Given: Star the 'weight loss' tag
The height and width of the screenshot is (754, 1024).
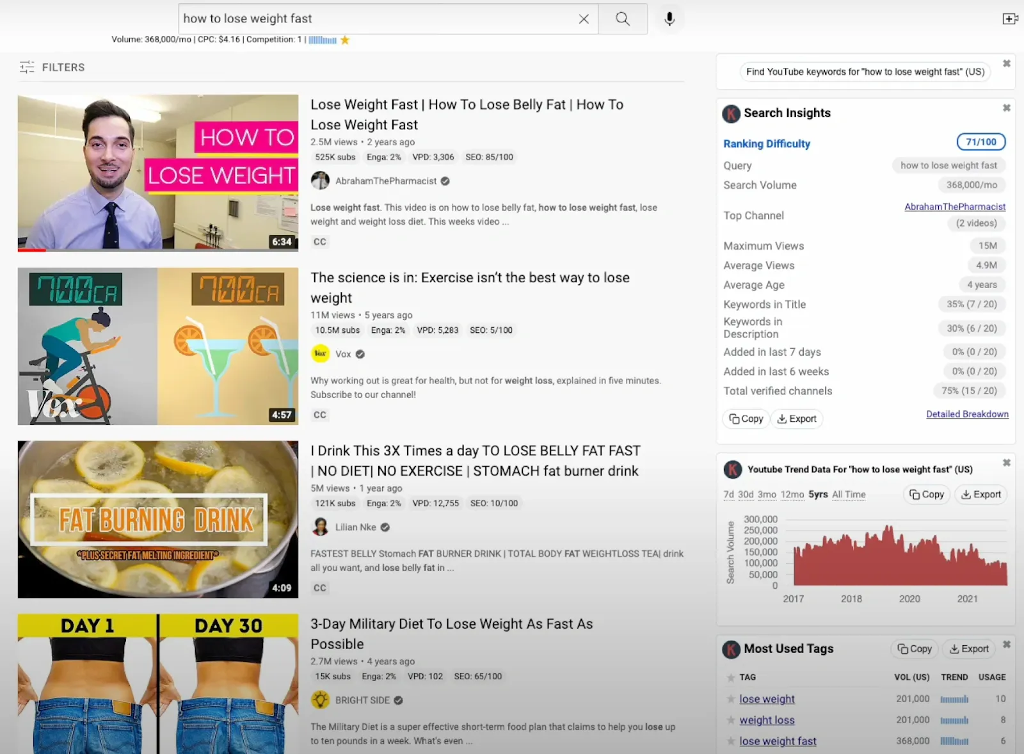Looking at the screenshot, I should pos(730,720).
